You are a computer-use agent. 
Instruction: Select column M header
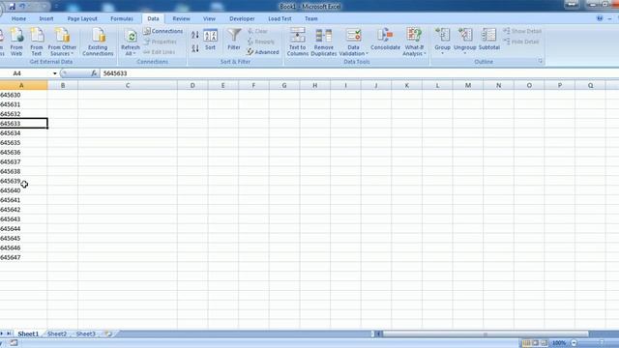pyautogui.click(x=468, y=85)
